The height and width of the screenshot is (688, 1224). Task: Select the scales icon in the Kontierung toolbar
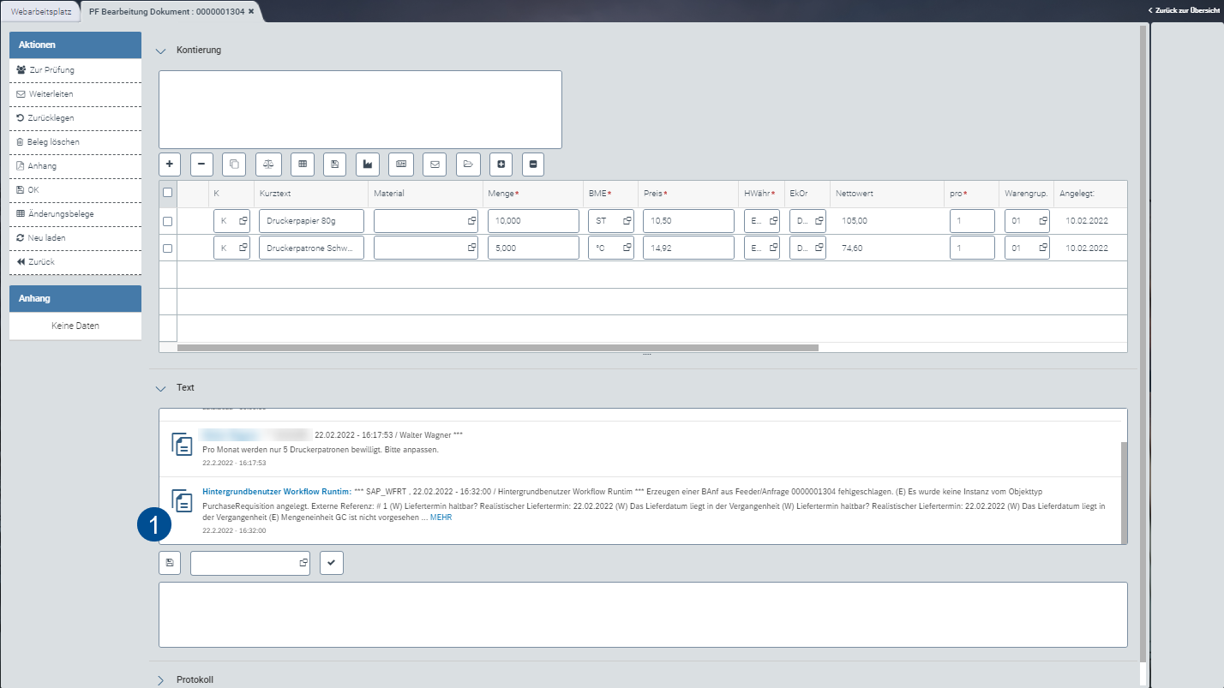pyautogui.click(x=267, y=164)
